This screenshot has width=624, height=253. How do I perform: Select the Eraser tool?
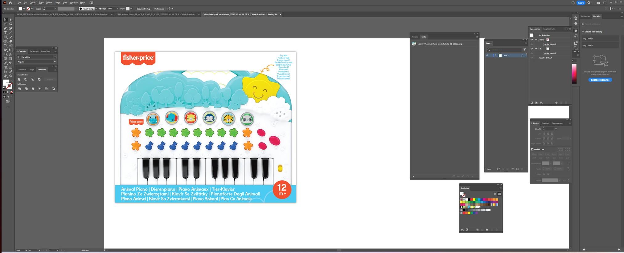click(x=11, y=41)
